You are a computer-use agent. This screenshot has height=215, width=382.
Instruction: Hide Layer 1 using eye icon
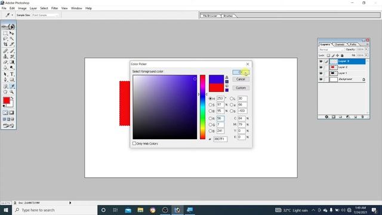point(321,73)
